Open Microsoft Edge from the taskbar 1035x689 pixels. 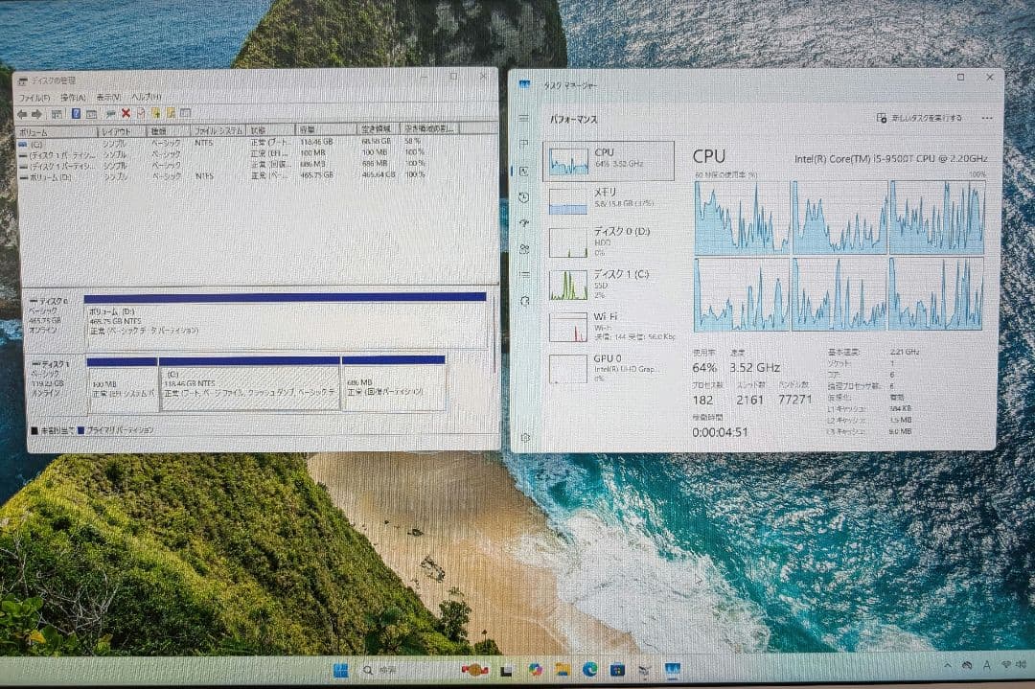click(587, 667)
